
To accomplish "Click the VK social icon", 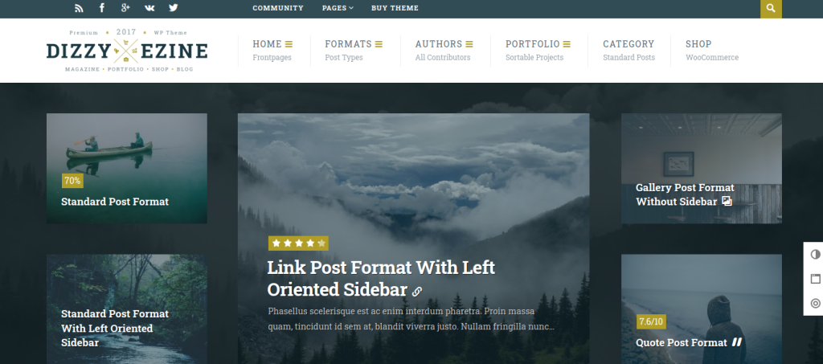I will pos(149,8).
